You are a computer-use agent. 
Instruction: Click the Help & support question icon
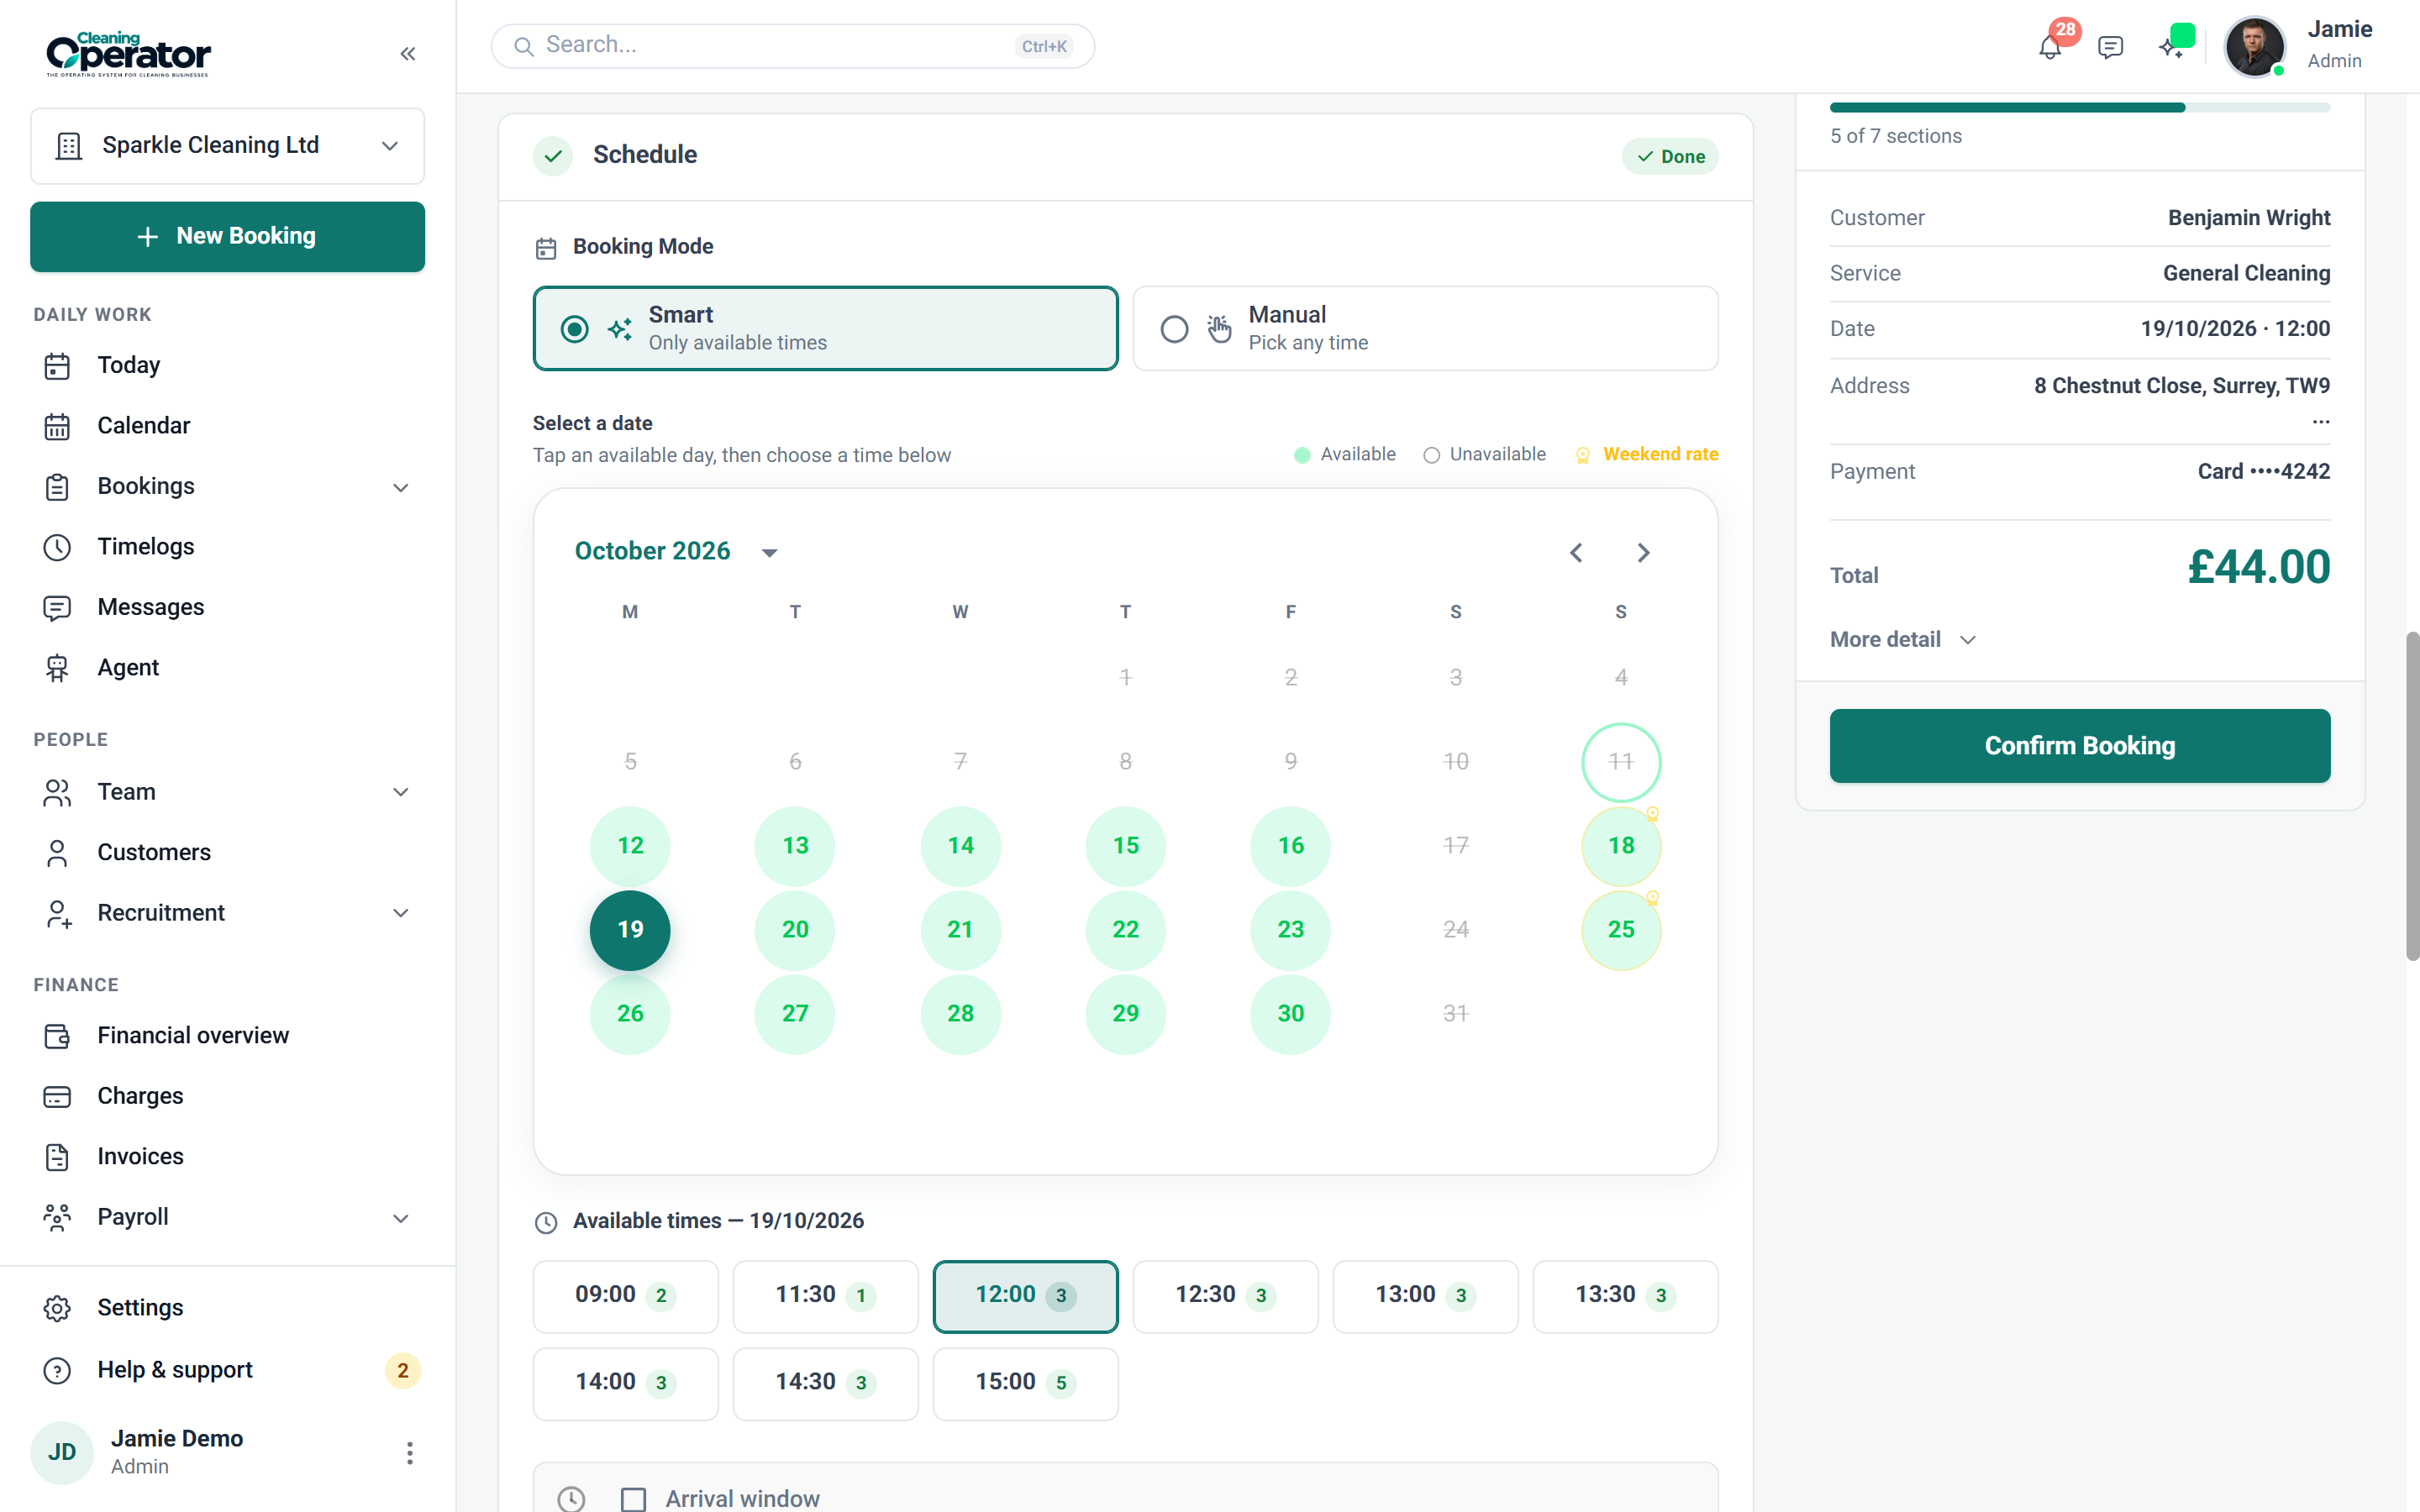[x=57, y=1370]
